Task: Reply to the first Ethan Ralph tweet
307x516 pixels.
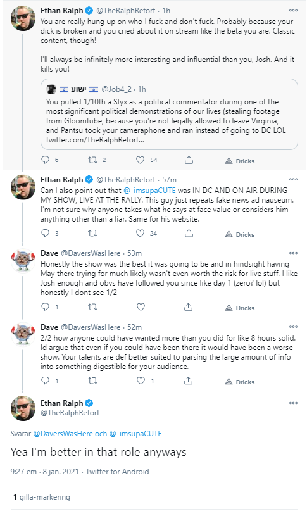Action: coord(45,160)
